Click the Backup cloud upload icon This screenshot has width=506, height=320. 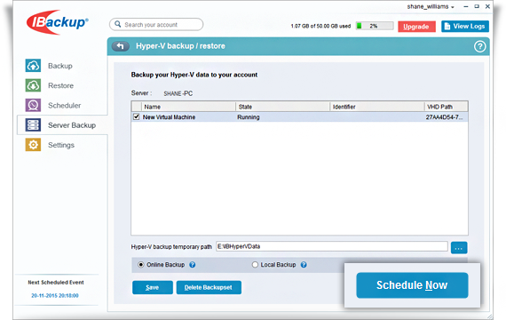pos(33,66)
